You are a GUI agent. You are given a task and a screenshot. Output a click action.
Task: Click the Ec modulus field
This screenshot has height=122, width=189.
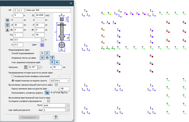[x=40, y=15]
